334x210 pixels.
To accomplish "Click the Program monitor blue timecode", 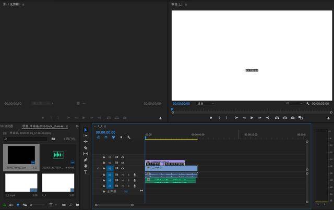I will [x=181, y=104].
